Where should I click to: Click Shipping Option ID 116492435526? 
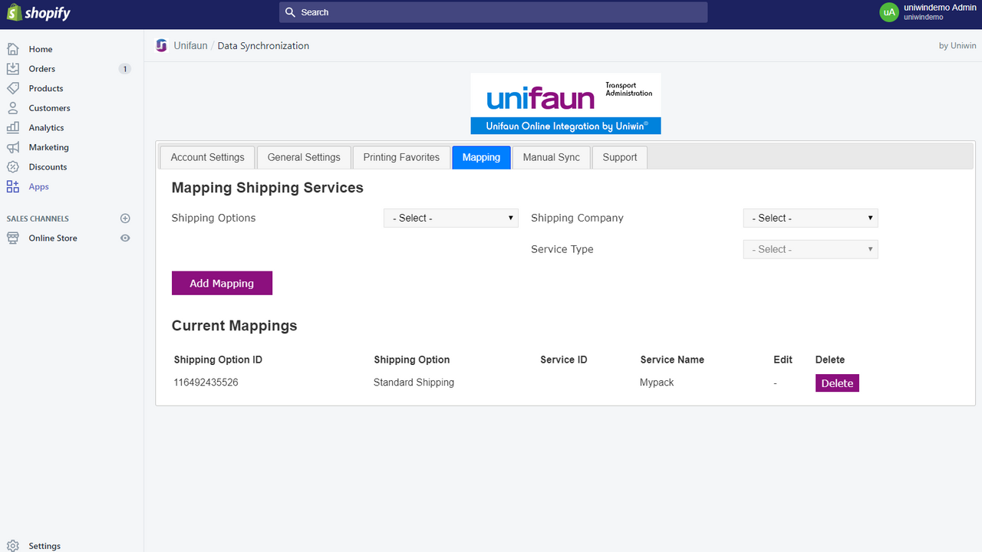point(206,382)
